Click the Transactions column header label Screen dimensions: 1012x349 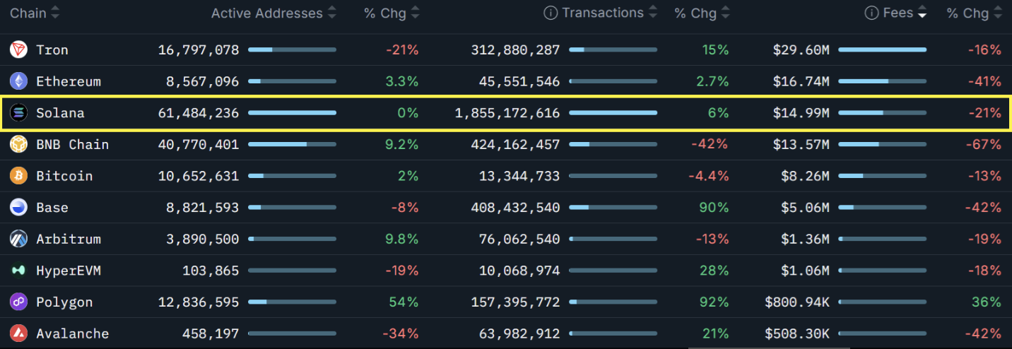coord(603,13)
